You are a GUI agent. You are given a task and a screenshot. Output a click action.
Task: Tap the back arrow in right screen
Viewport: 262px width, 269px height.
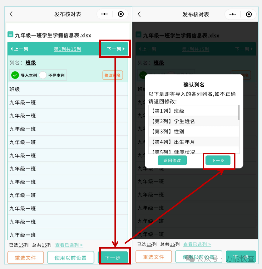tap(139, 14)
